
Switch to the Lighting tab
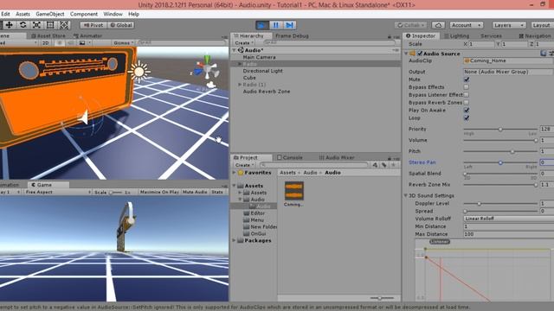[457, 36]
